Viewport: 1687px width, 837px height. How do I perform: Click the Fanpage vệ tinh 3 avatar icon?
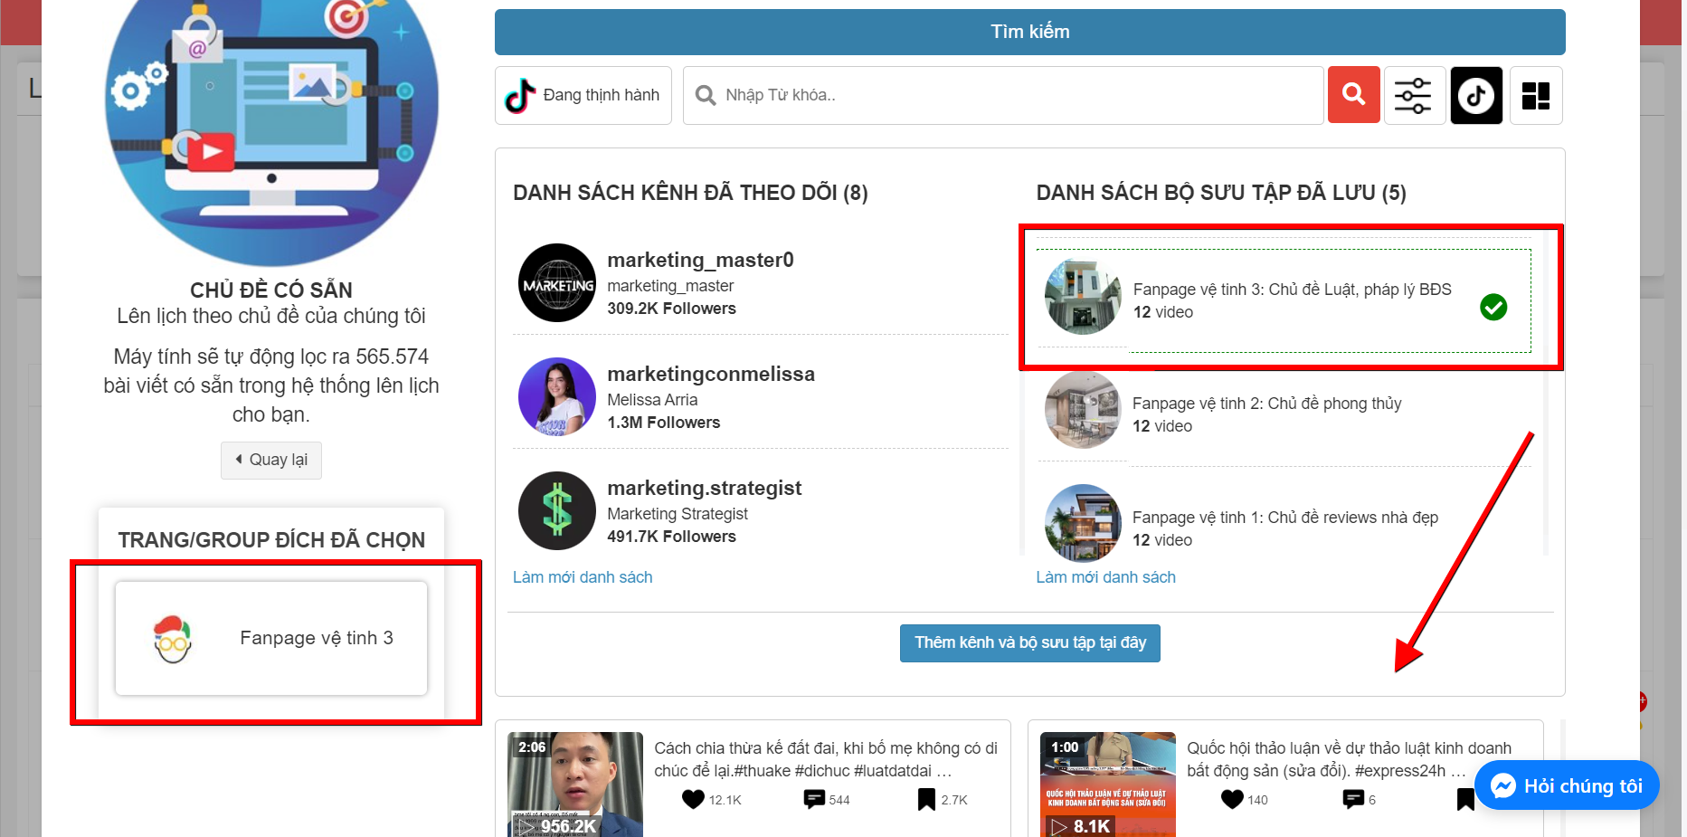coord(173,639)
